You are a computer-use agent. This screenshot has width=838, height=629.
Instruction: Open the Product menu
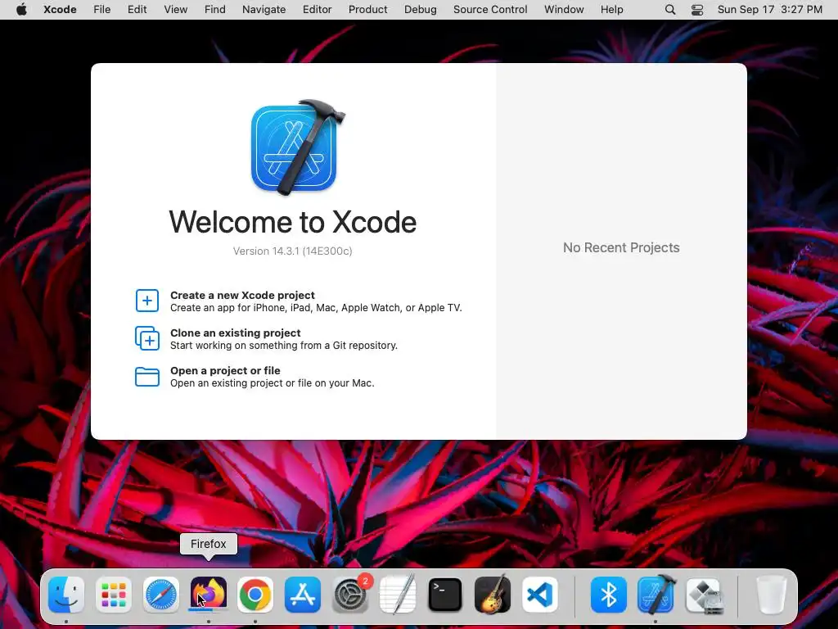(x=367, y=10)
